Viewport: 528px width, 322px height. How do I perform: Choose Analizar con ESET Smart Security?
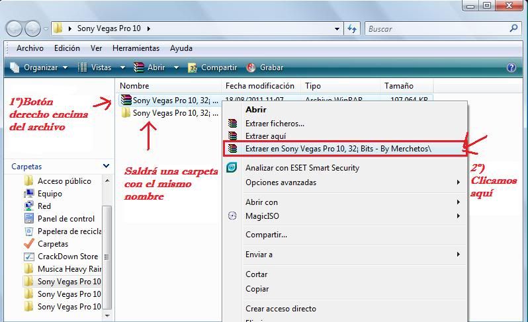pyautogui.click(x=302, y=167)
